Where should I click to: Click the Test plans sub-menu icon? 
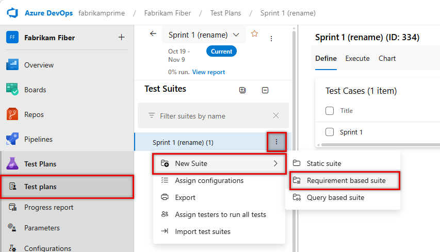tap(12, 187)
